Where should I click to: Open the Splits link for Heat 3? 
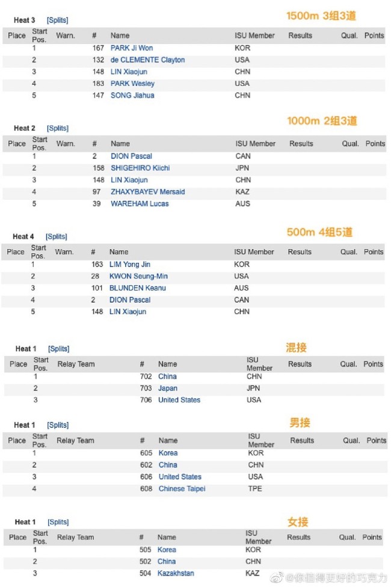pyautogui.click(x=57, y=20)
